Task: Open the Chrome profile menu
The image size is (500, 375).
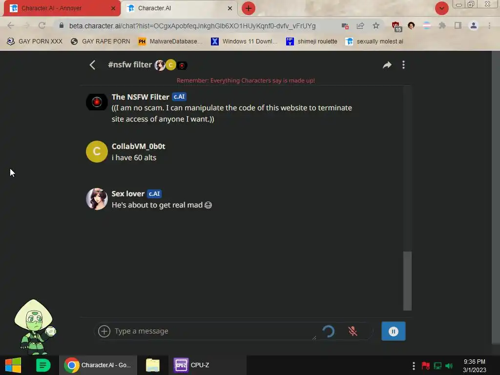Action: click(x=474, y=25)
